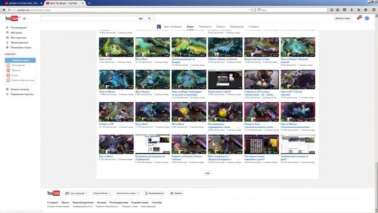Click the Pocket icon in the browser toolbar
The height and width of the screenshot is (213, 378).
pos(344,10)
